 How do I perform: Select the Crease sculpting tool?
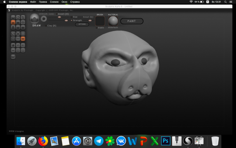pyautogui.click(x=13, y=17)
